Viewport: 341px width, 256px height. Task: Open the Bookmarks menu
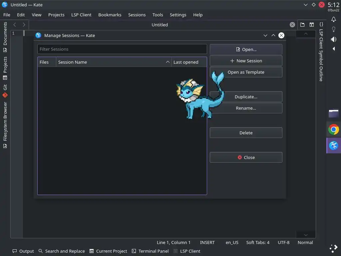pos(110,15)
